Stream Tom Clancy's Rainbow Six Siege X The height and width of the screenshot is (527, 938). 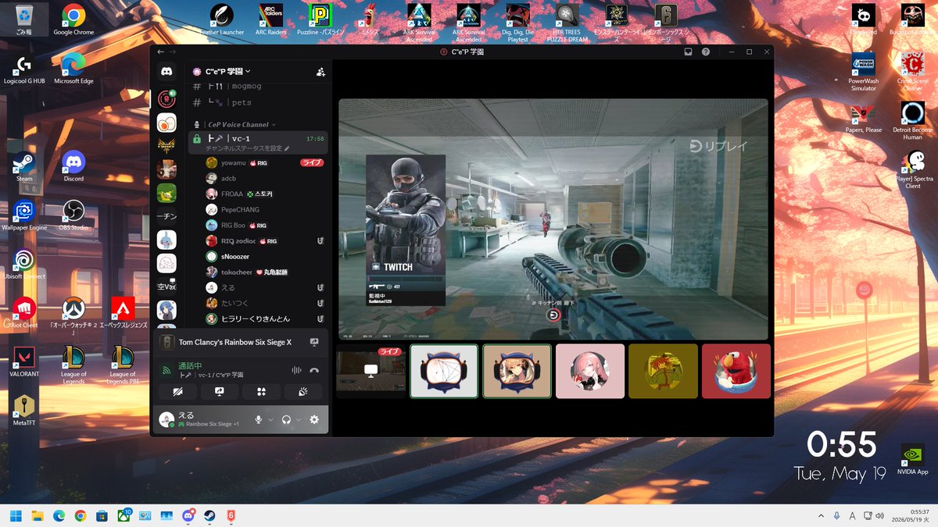pyautogui.click(x=314, y=342)
